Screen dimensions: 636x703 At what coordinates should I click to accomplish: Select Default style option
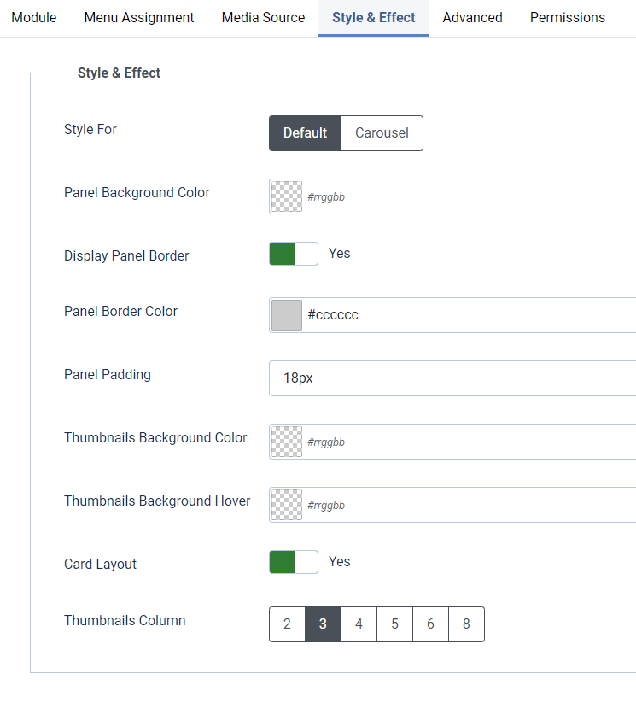(x=305, y=133)
